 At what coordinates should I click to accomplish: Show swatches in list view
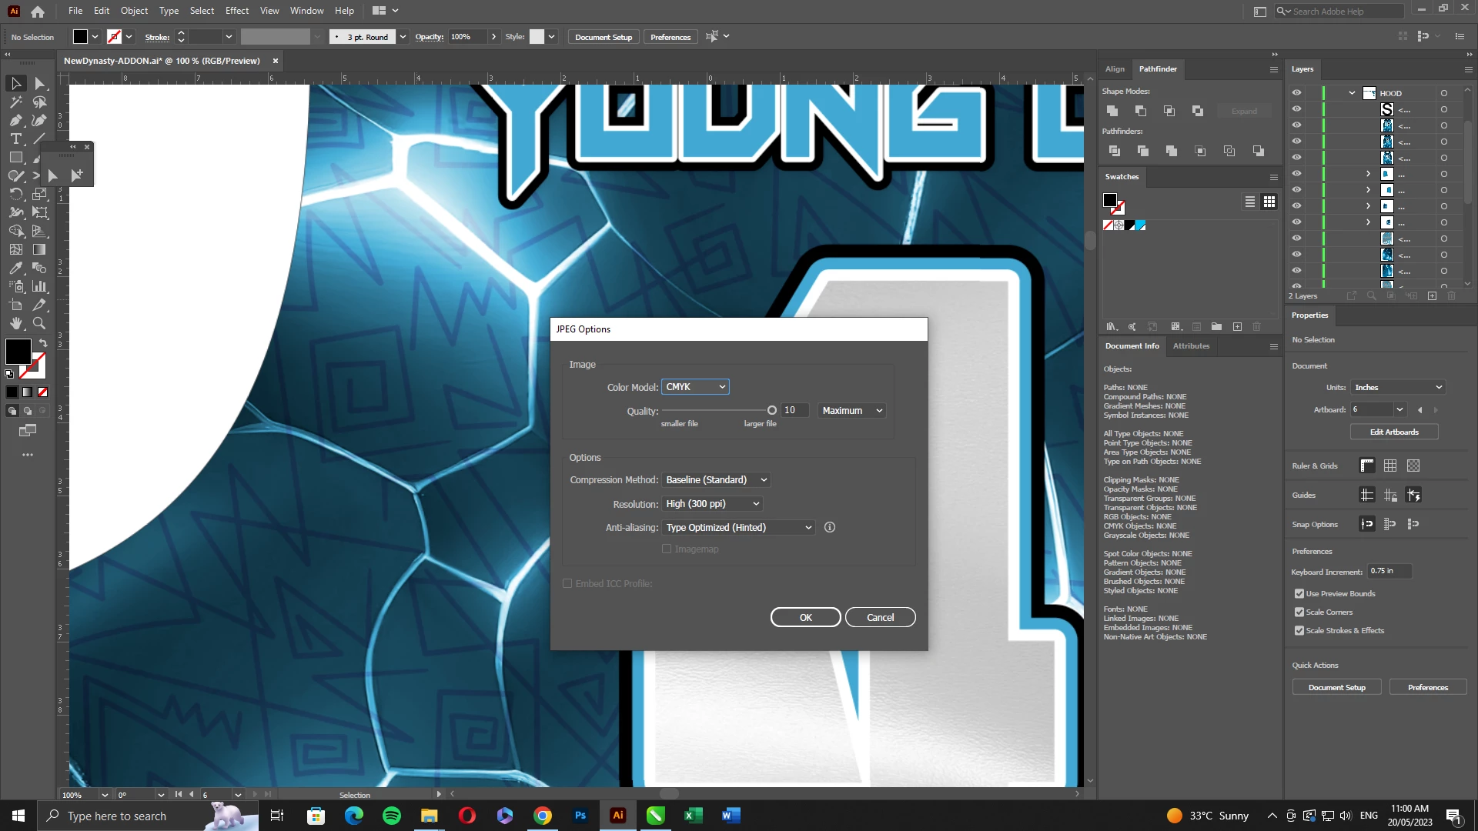(x=1250, y=202)
